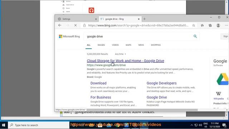Switch to the IMAGES results tab

101,45
